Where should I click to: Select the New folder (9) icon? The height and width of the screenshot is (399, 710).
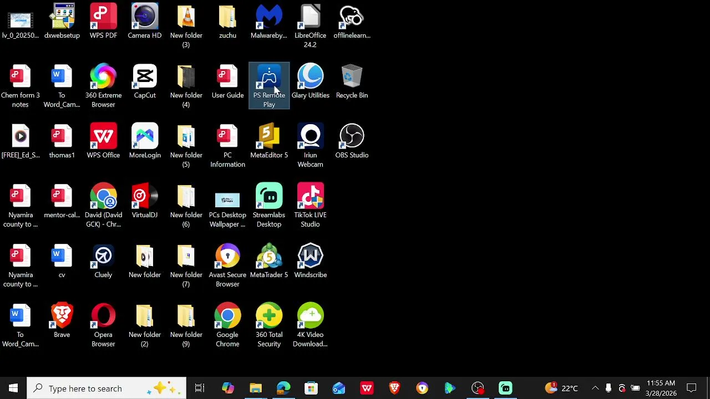pyautogui.click(x=186, y=325)
